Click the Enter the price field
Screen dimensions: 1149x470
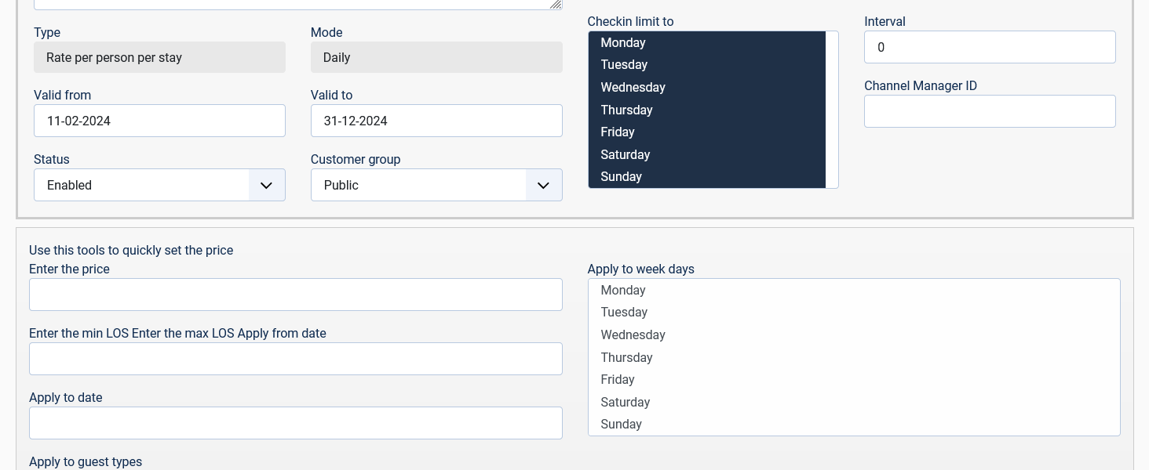[295, 295]
